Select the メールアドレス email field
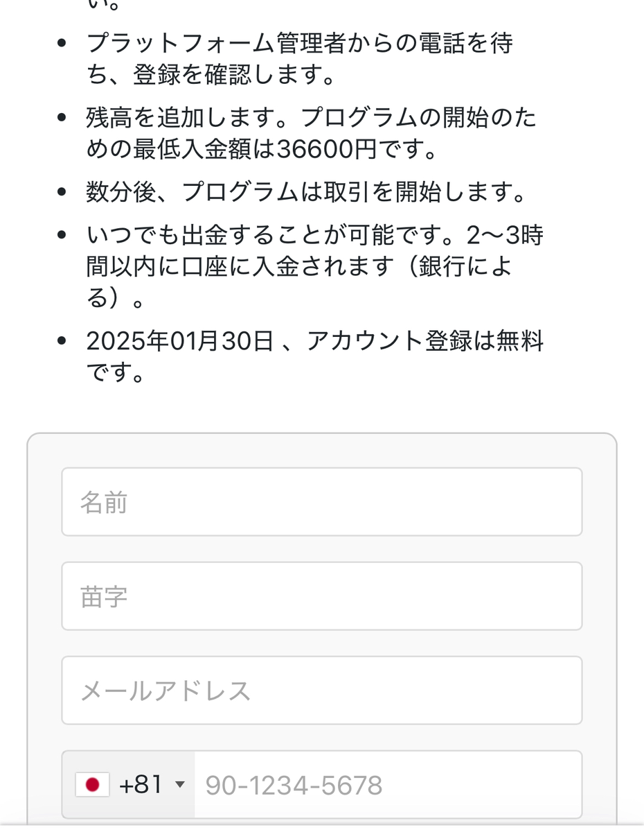Screen dimensions: 644x832 point(322,691)
